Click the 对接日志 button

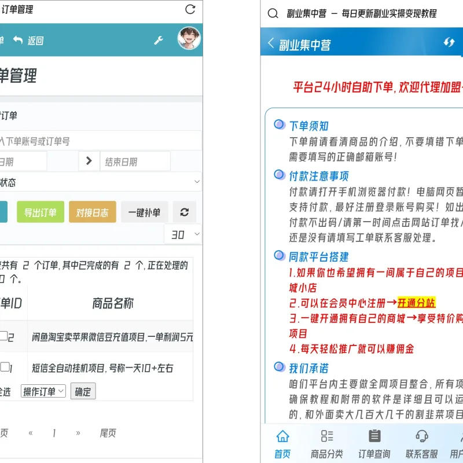click(x=93, y=212)
